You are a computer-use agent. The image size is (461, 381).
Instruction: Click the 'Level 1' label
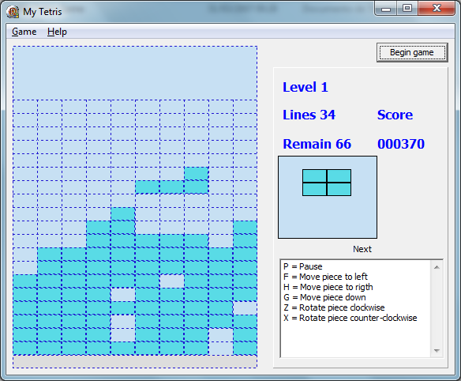click(x=305, y=87)
